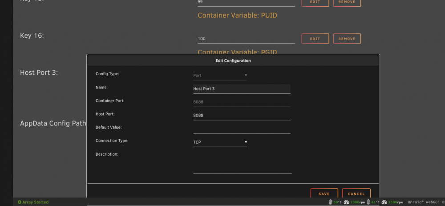Focus the Name field containing Host Port 3
Screen dimensions: 445x206
pyautogui.click(x=242, y=89)
